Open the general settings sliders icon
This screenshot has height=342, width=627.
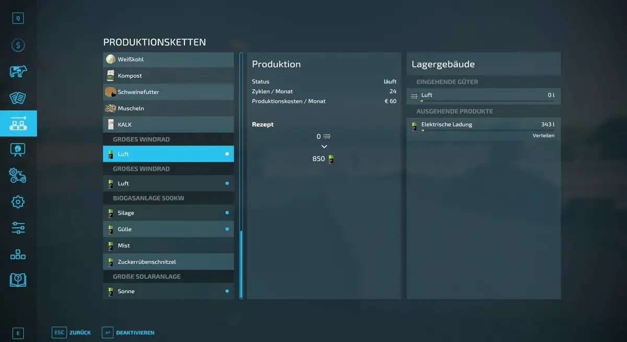coord(18,228)
